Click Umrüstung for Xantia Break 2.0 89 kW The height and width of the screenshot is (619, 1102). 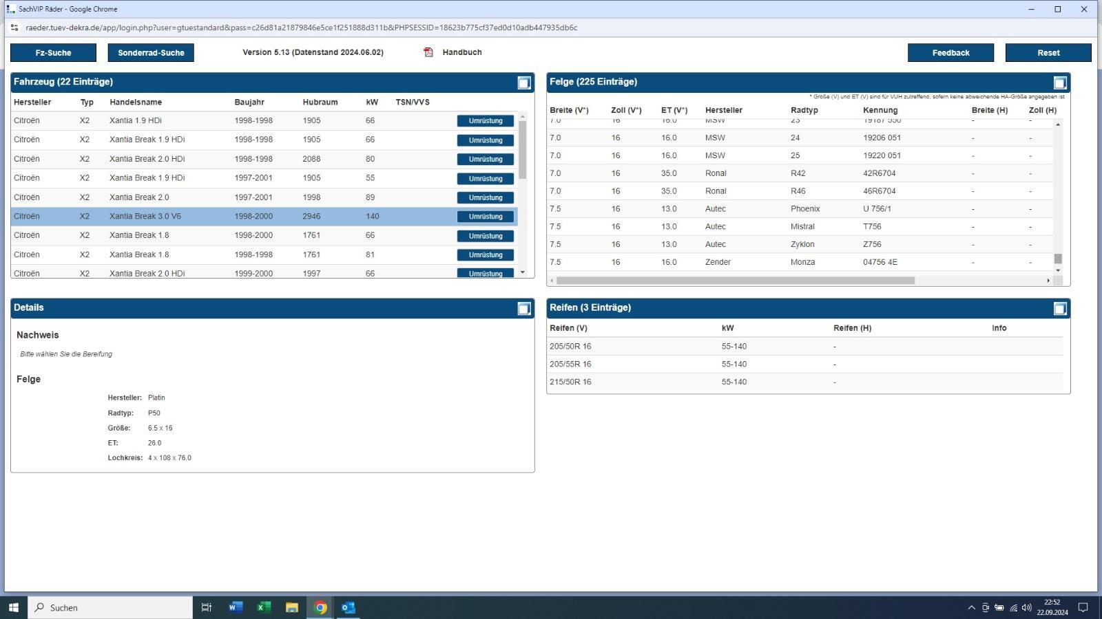click(486, 198)
